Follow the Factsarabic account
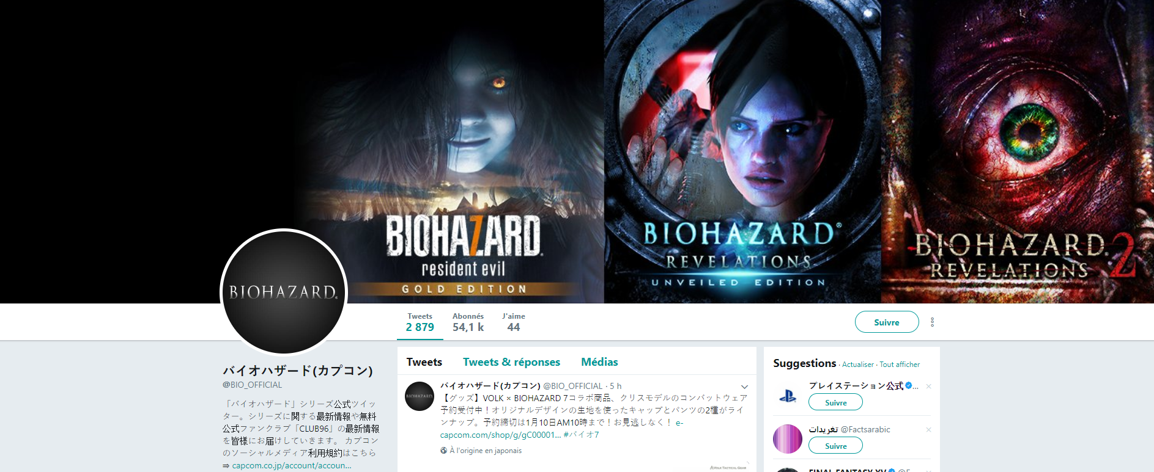 [x=835, y=445]
